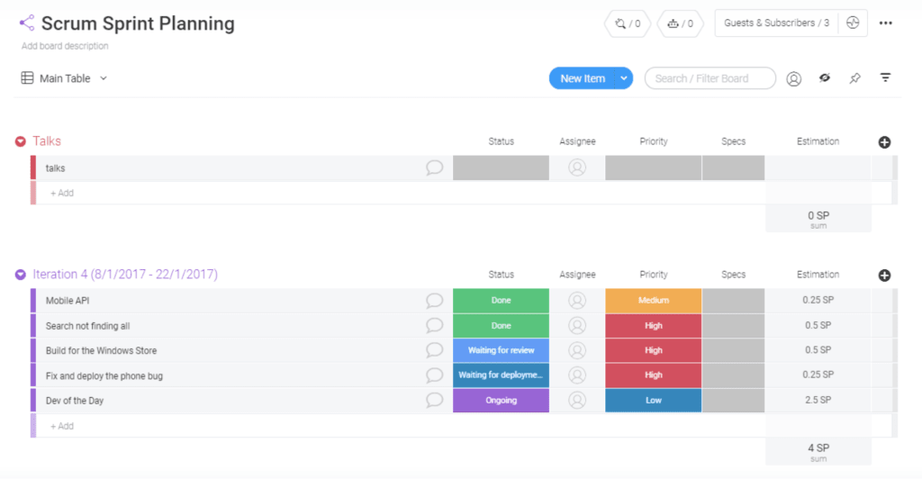922x479 pixels.
Task: Click the share icon beside board title
Action: click(26, 23)
